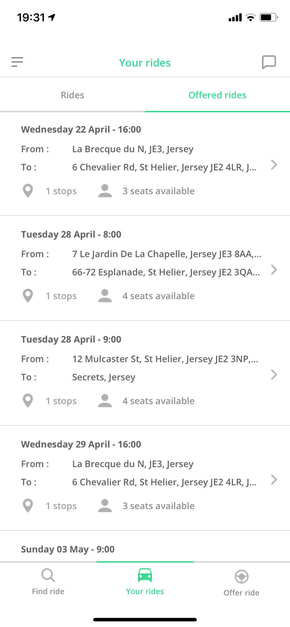Tap the stops pin icon for 29 April ride

coord(28,506)
